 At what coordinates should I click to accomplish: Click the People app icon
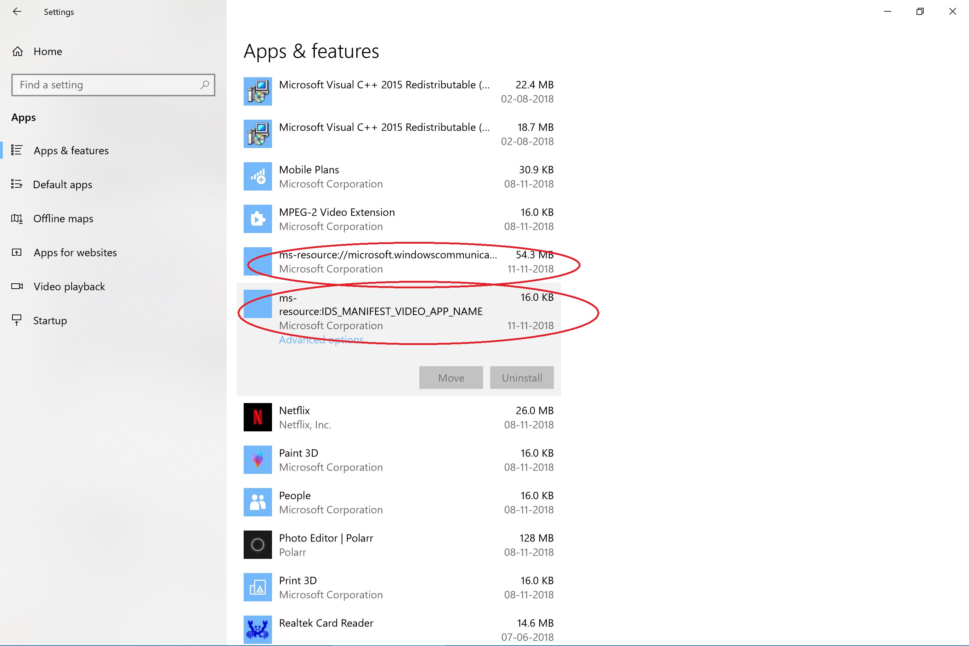tap(257, 502)
